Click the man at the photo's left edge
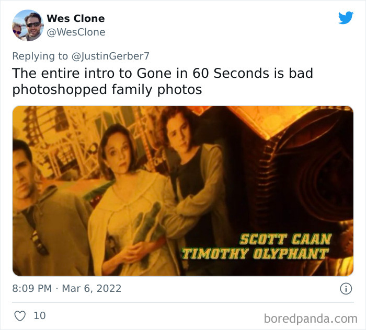 pyautogui.click(x=47, y=207)
